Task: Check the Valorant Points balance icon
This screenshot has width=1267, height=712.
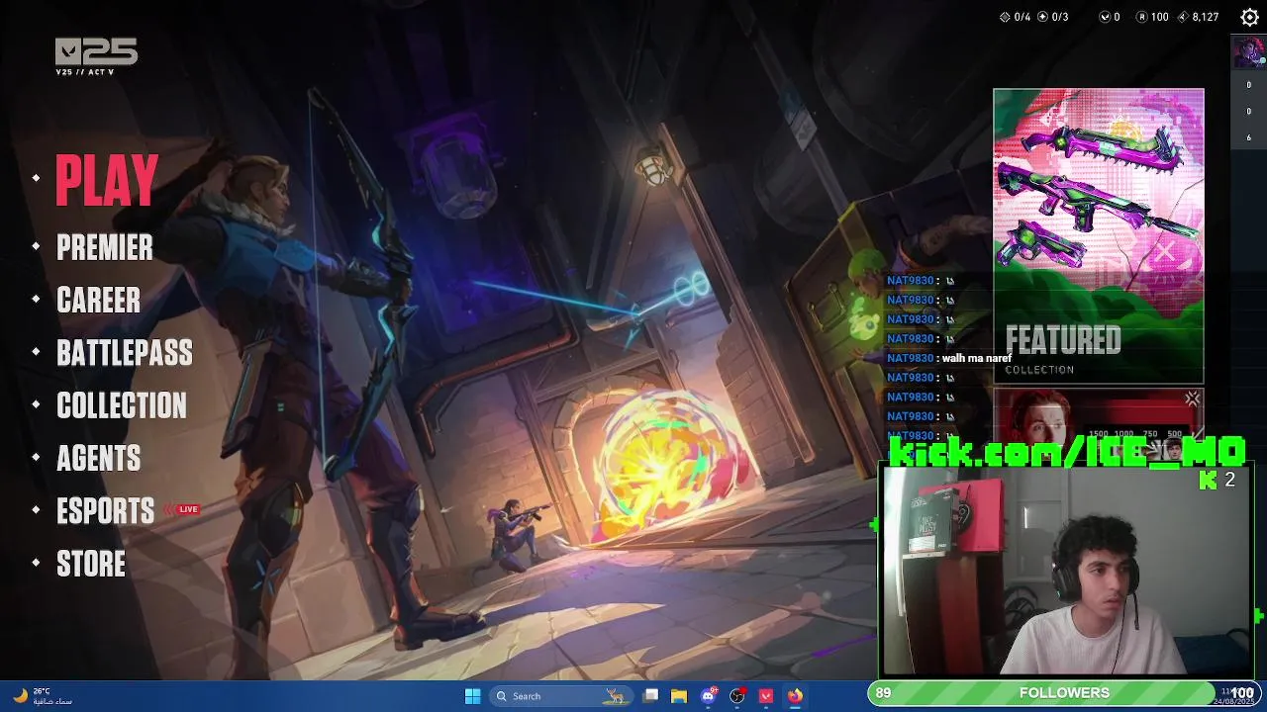Action: click(x=1105, y=17)
